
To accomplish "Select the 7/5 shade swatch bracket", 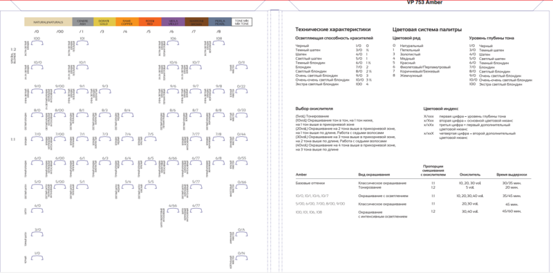I will click(151, 139).
